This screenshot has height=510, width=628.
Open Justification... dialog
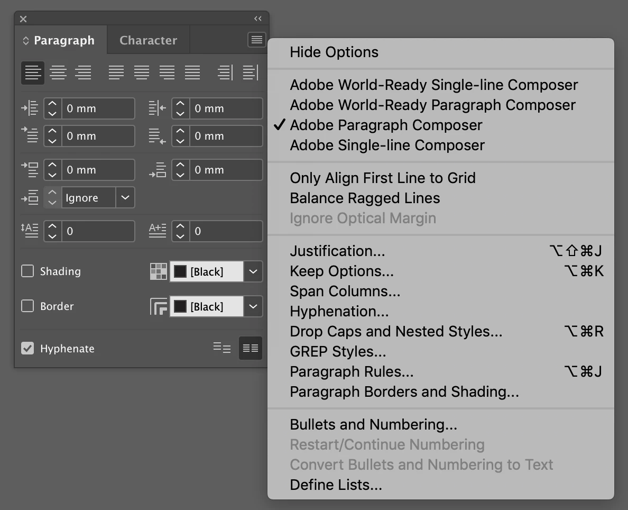point(440,251)
